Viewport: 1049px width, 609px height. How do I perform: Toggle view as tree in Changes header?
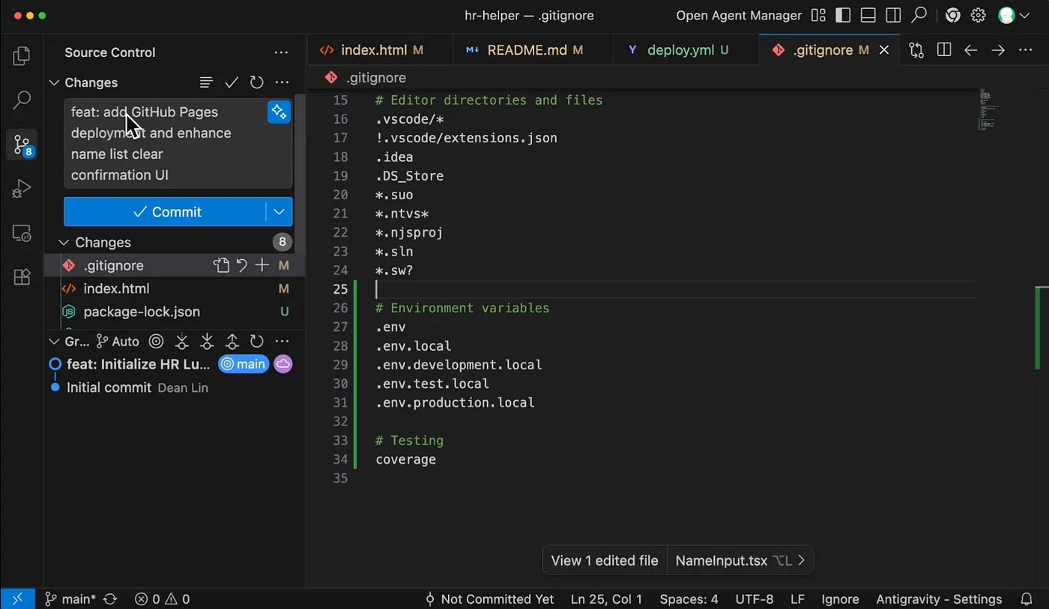[206, 82]
